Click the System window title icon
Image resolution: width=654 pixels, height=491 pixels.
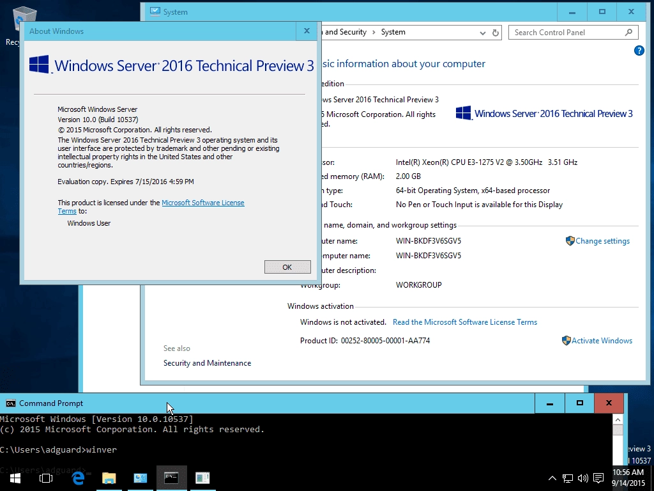[x=155, y=12]
